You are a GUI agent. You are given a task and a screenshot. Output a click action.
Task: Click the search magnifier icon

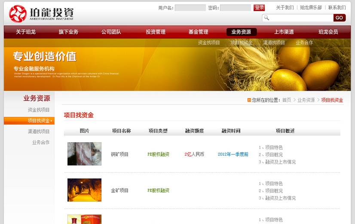(x=266, y=18)
